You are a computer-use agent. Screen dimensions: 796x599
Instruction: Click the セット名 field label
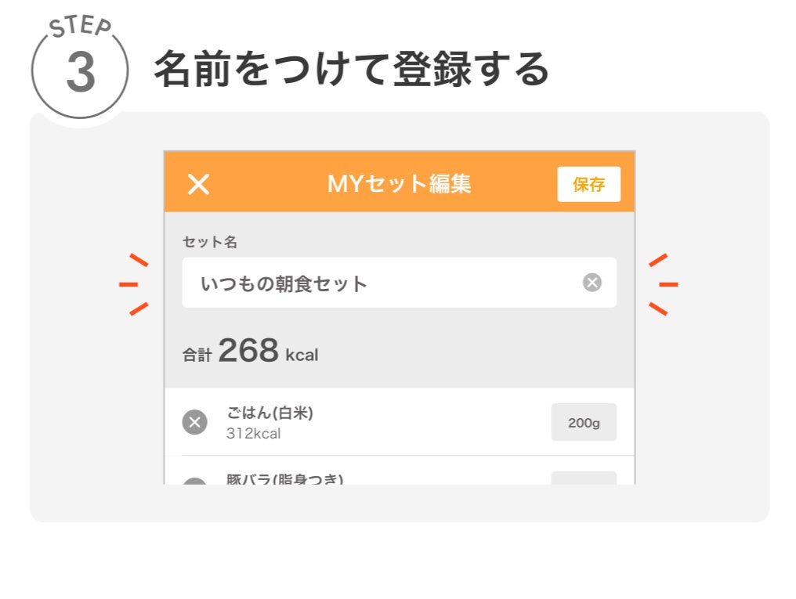(x=209, y=242)
